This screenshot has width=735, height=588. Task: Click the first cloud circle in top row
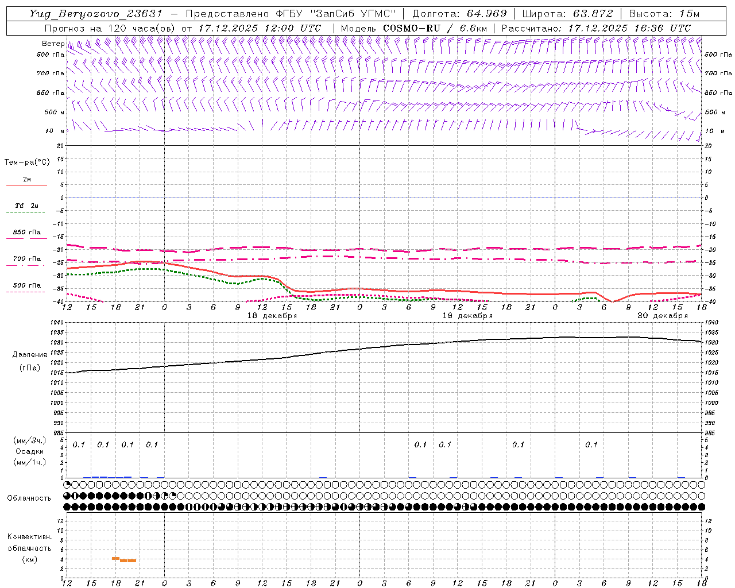pyautogui.click(x=67, y=485)
